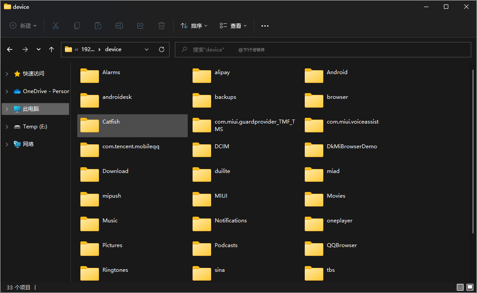Click the Delete trash can icon
Image resolution: width=477 pixels, height=293 pixels.
click(162, 26)
